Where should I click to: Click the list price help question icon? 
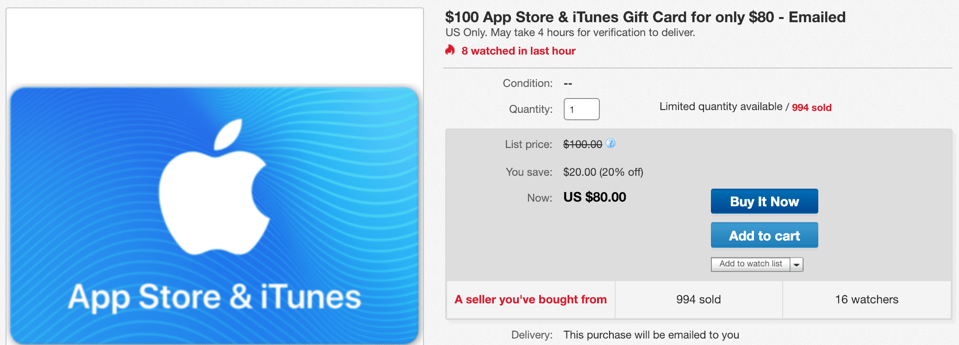(x=610, y=143)
